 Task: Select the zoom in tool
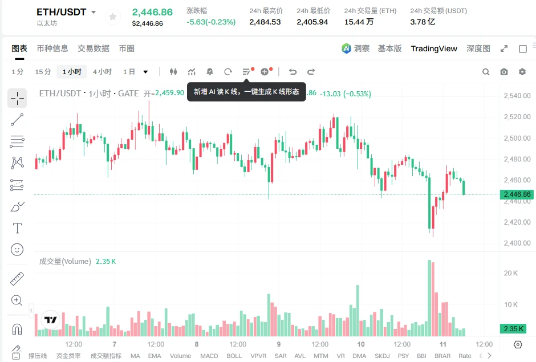point(17,300)
